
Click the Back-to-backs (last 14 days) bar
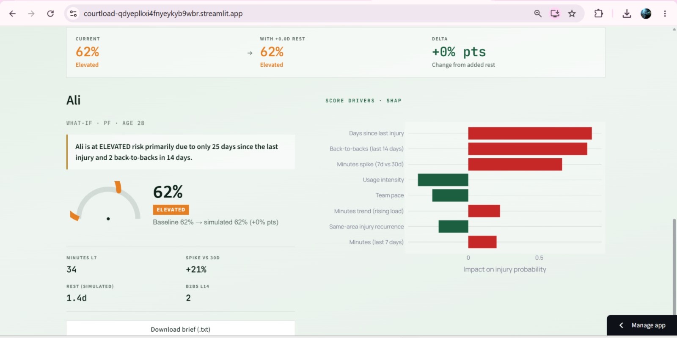(528, 149)
